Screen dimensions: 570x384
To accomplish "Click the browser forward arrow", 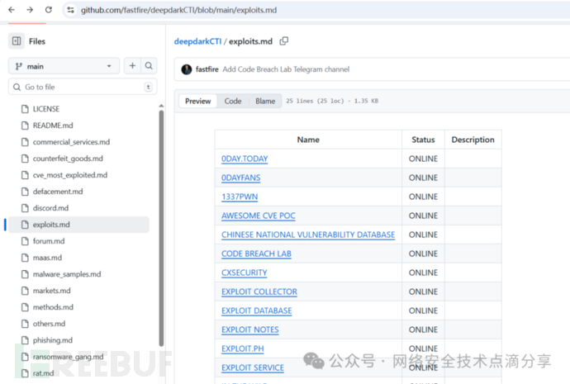I will pos(30,10).
